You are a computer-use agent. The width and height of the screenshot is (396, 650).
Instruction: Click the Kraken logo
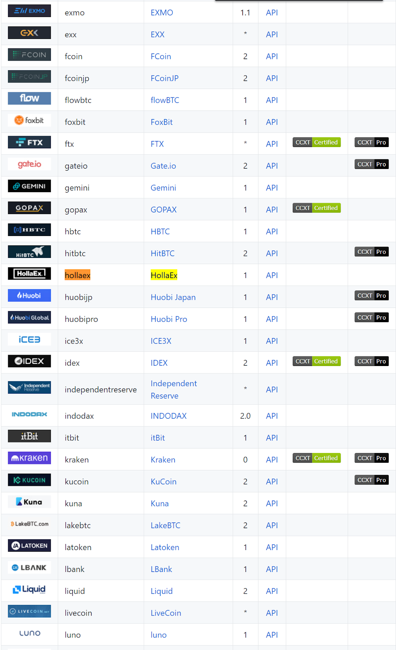coord(29,459)
